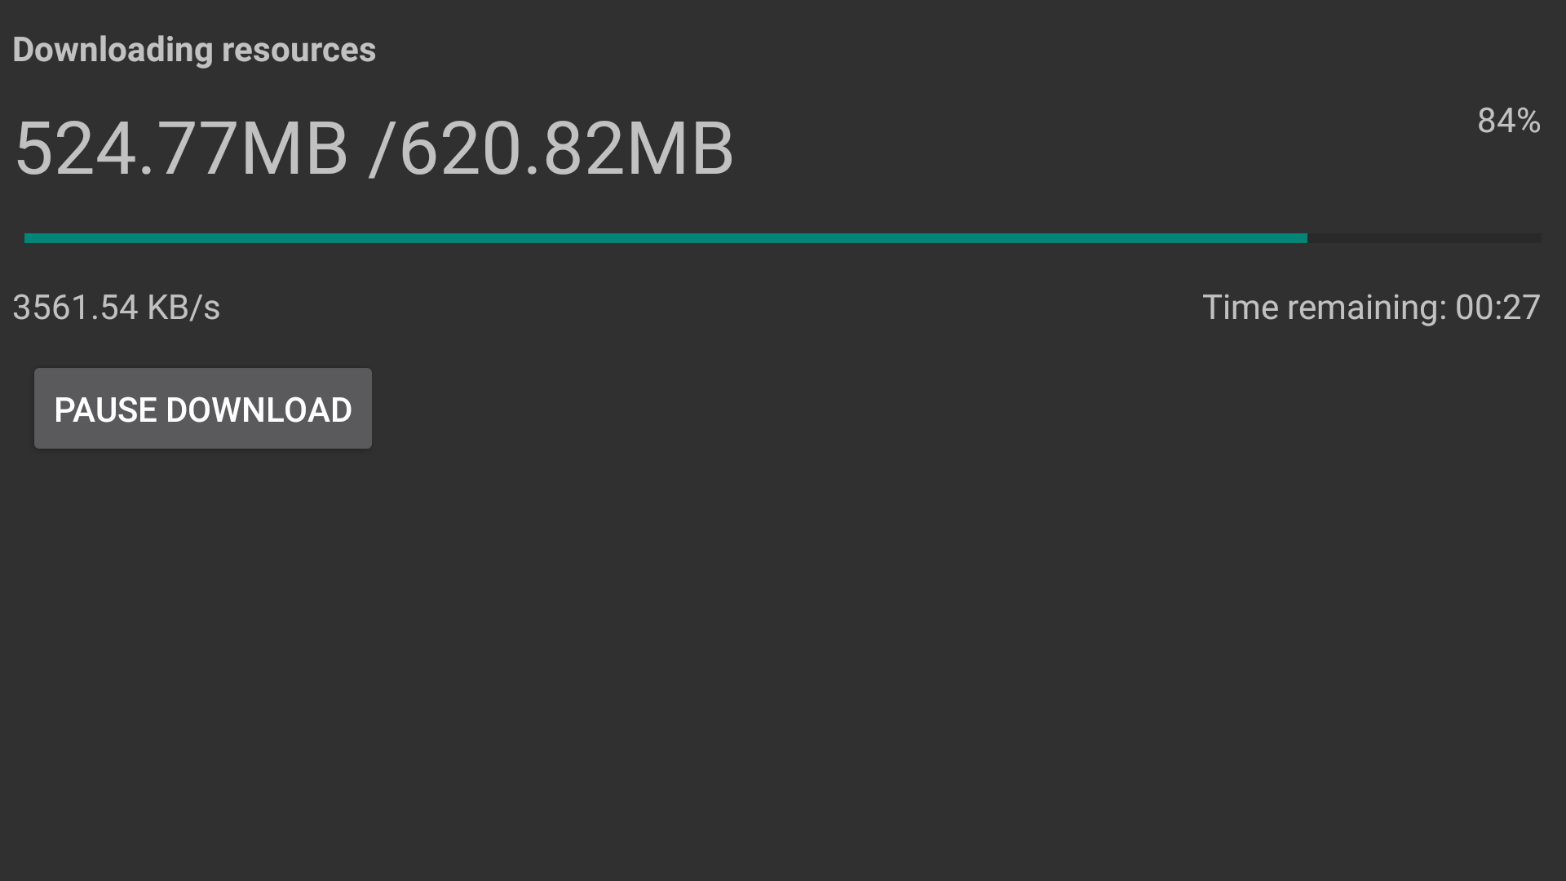
Task: Click the far right end of progress track
Action: click(x=1538, y=238)
